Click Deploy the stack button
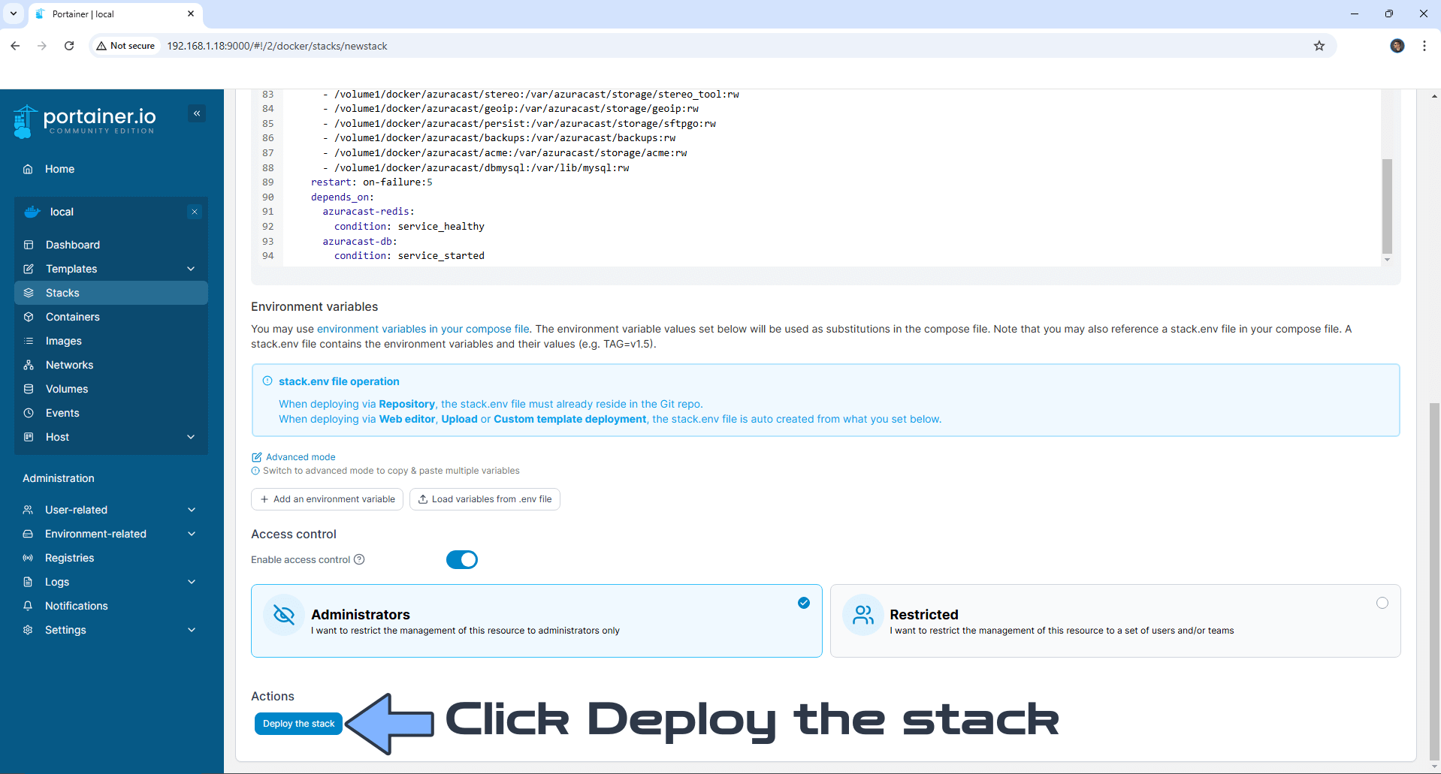 click(x=298, y=724)
